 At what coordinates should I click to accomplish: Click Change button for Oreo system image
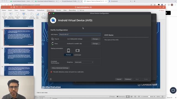point(96,43)
